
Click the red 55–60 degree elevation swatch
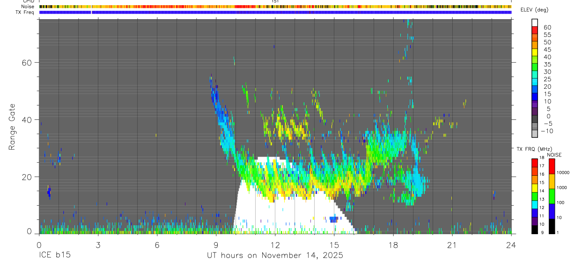click(535, 30)
